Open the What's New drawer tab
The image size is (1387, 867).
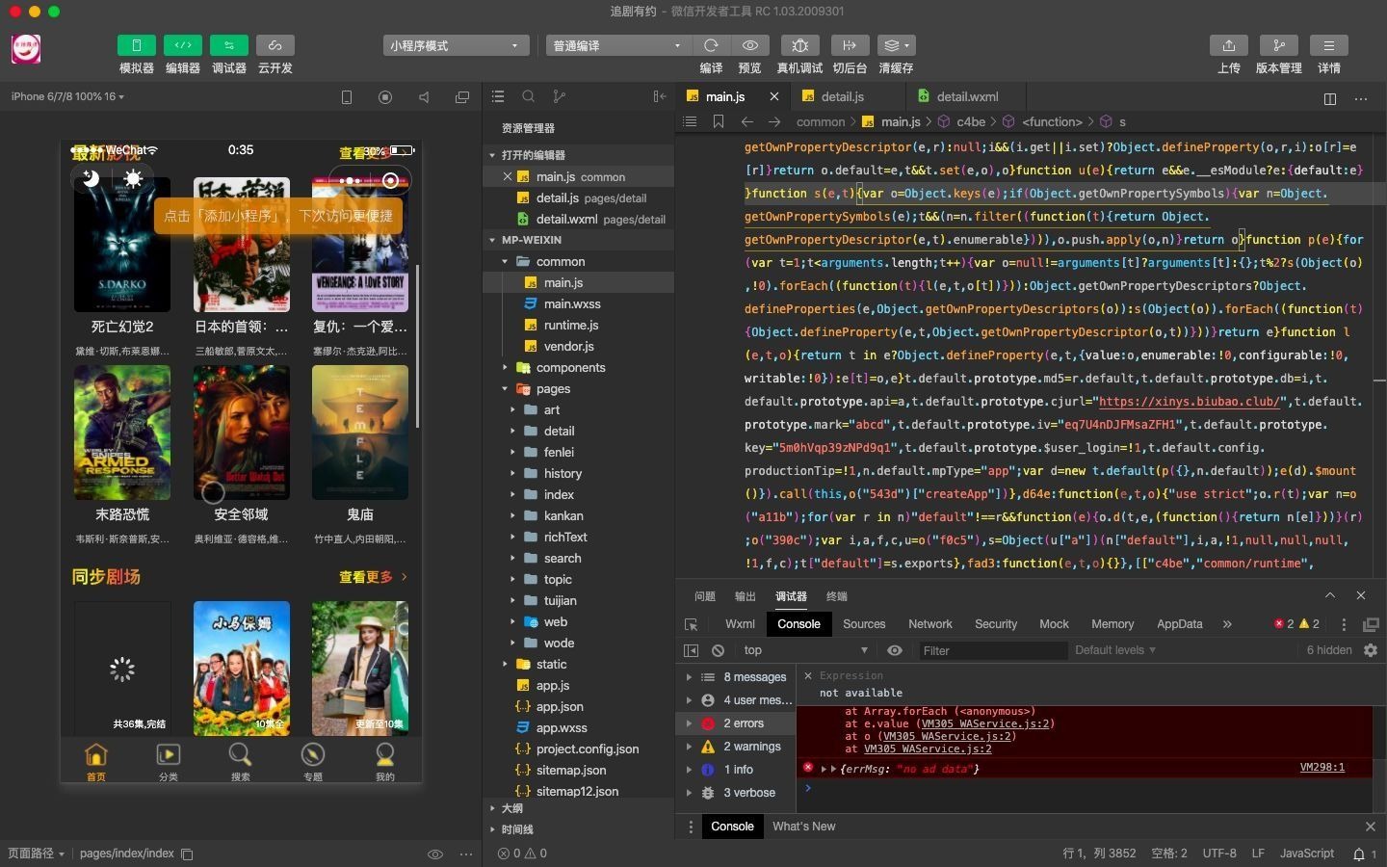coord(803,827)
